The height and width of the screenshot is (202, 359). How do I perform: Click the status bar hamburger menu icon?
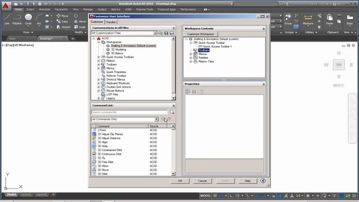[354, 196]
